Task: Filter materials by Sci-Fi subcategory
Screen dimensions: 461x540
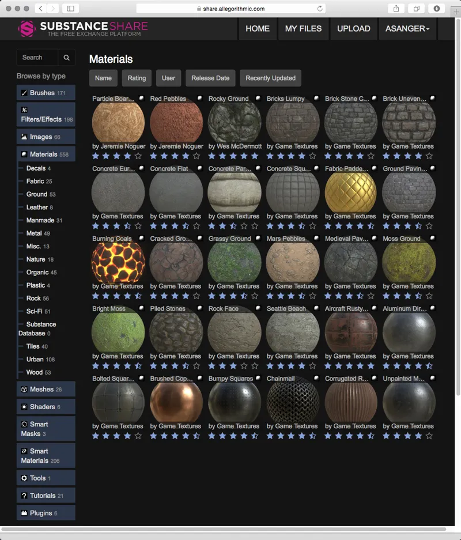Action: 38,311
